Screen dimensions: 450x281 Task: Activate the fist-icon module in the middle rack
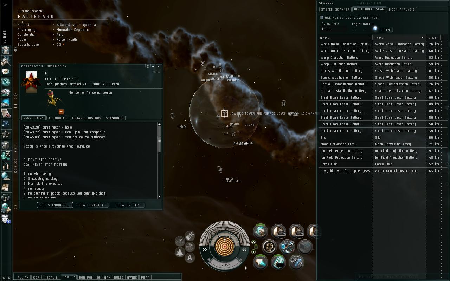[x=269, y=247]
